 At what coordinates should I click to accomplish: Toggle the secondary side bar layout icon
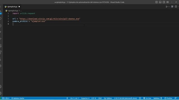(x=164, y=2)
